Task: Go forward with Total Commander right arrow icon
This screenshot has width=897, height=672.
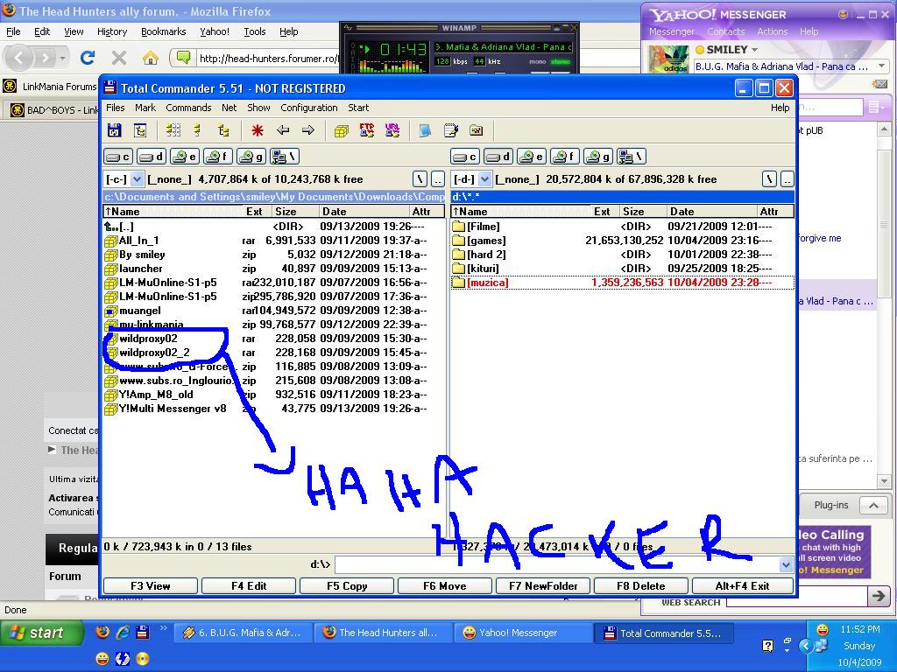Action: [307, 131]
